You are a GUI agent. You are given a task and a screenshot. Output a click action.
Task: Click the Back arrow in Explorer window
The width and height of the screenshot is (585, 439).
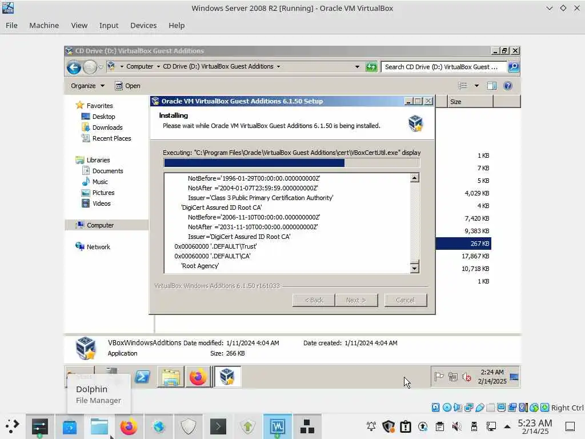tap(74, 67)
